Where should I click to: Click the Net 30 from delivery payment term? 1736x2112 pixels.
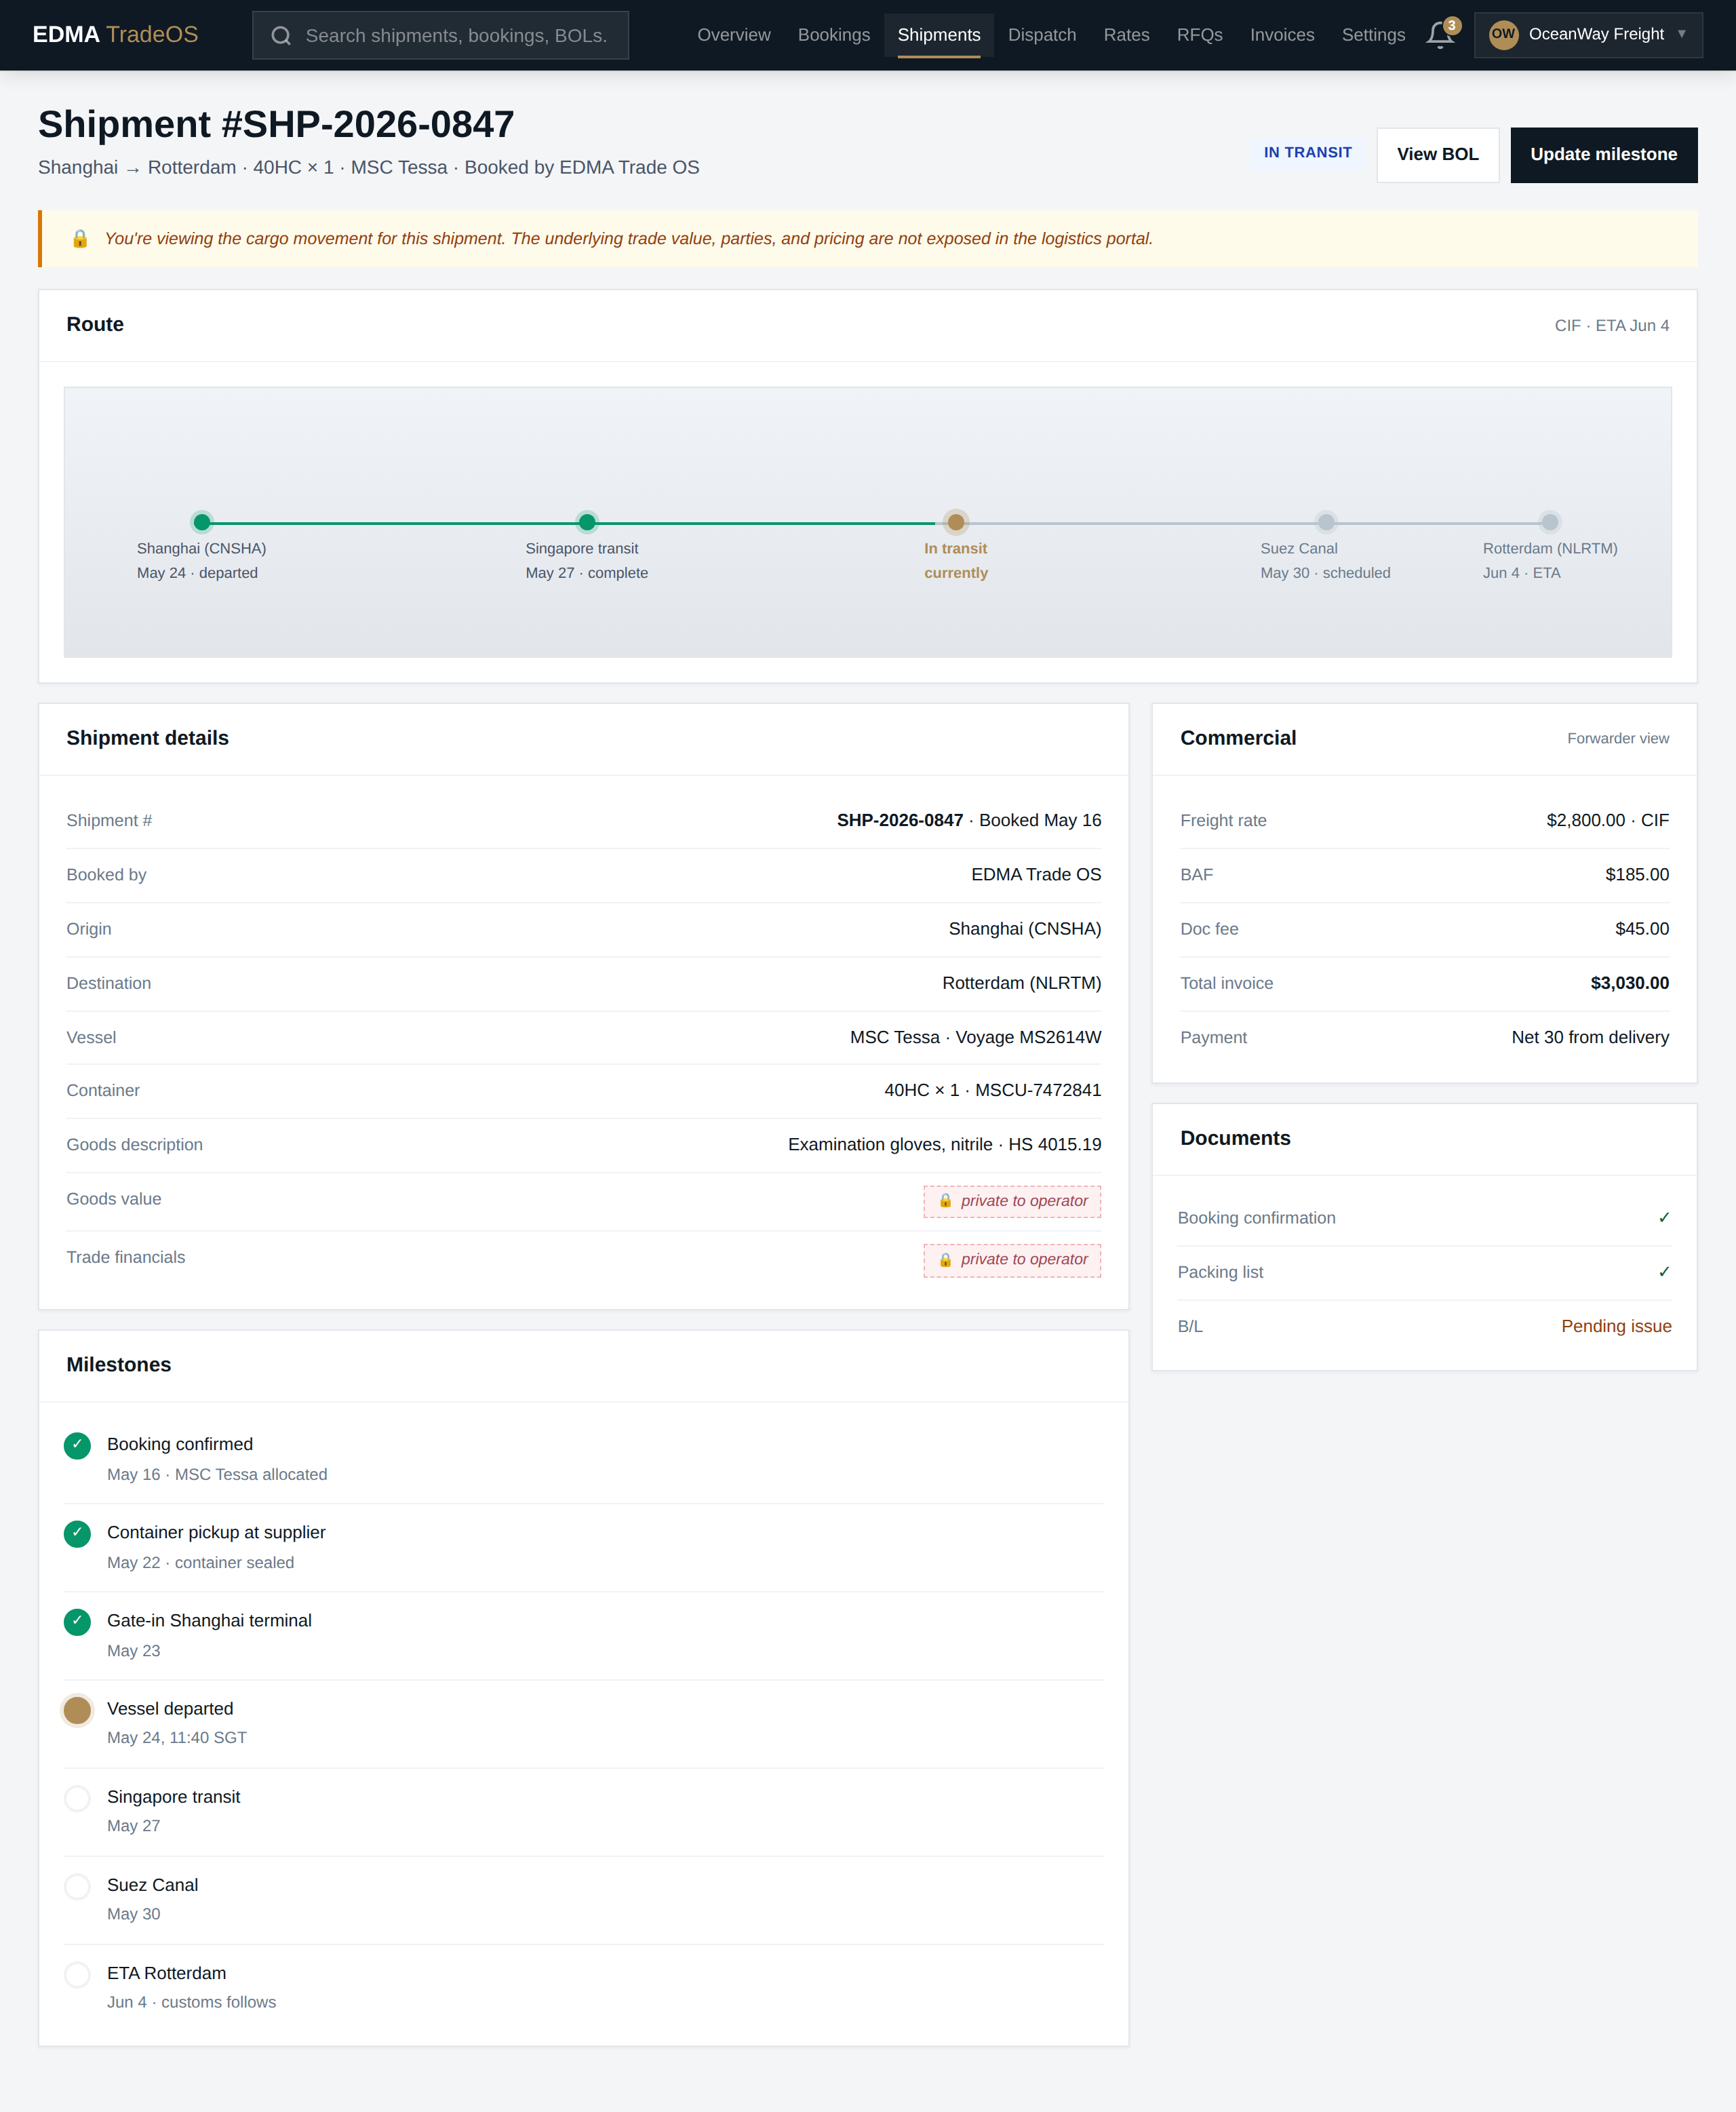click(1589, 1037)
